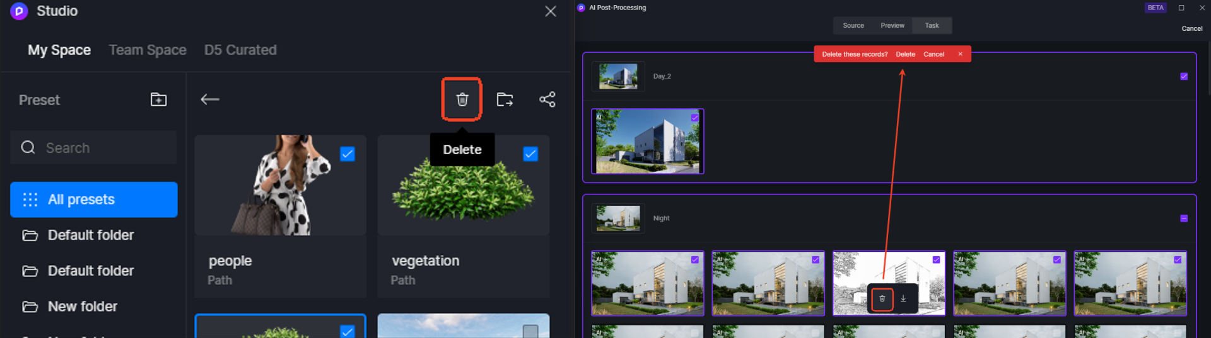1211x338 pixels.
Task: Click the 'vegetation' preset name
Action: [426, 261]
